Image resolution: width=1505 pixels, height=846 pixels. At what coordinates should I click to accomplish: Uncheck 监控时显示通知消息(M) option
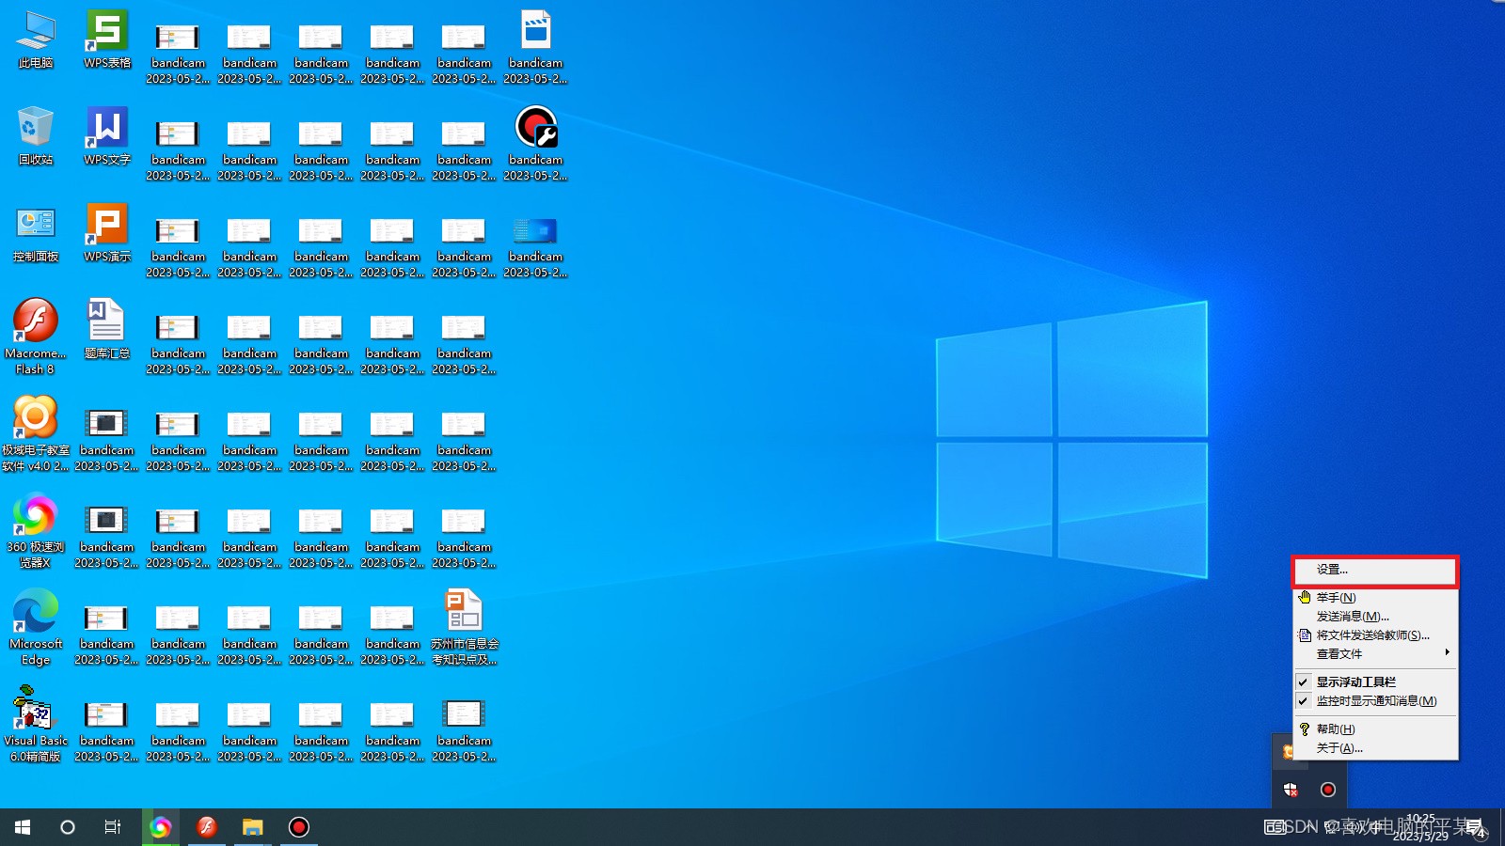point(1375,701)
